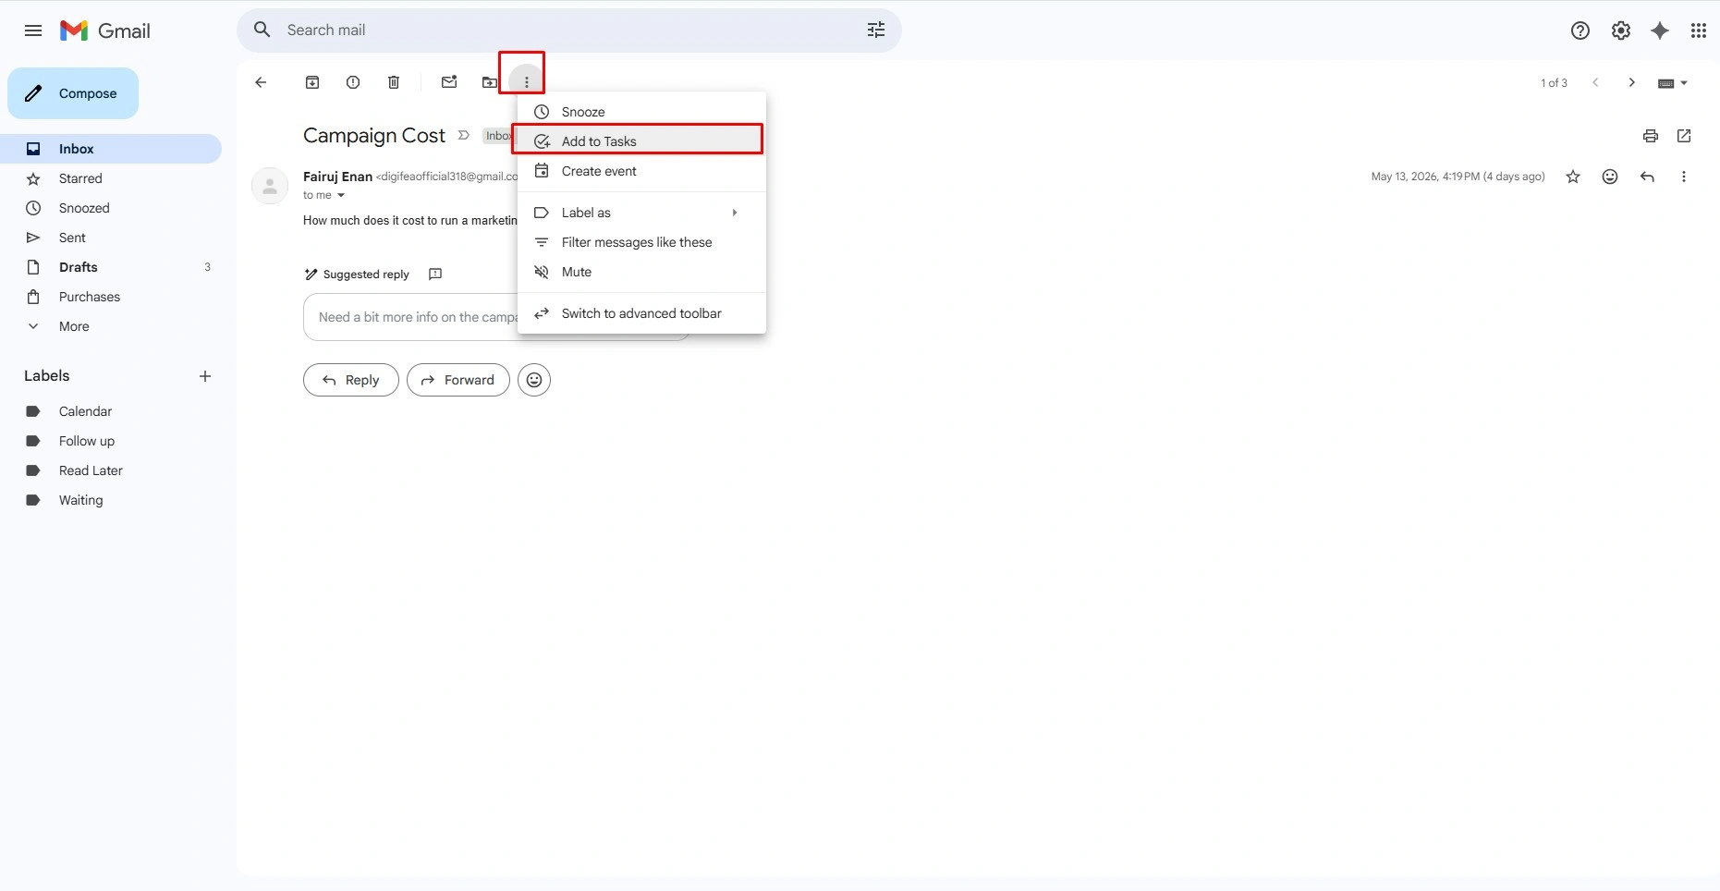Click the suggested reply feedback icon
The height and width of the screenshot is (891, 1720).
[x=435, y=274]
